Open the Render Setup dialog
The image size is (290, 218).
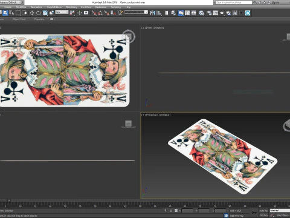[x=209, y=13]
